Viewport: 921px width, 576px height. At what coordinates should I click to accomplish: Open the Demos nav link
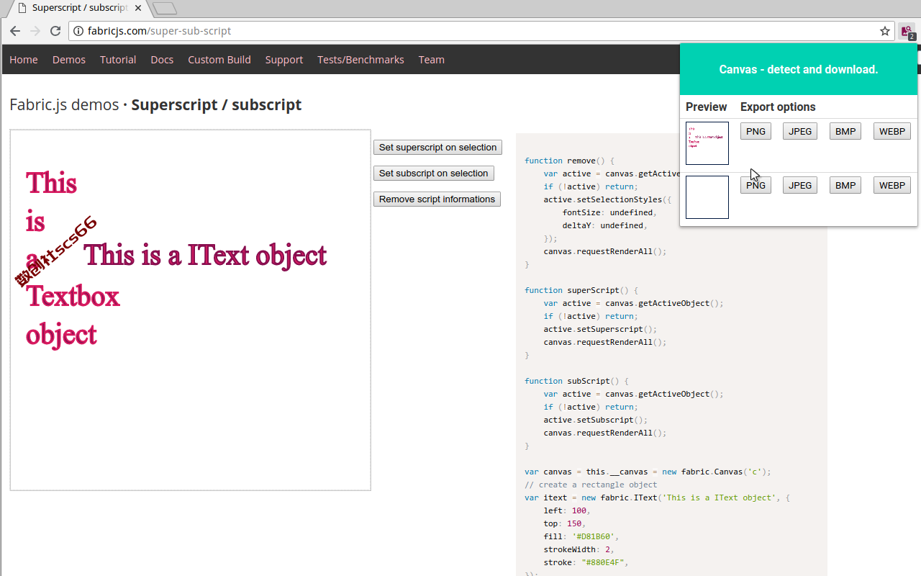[x=69, y=60]
